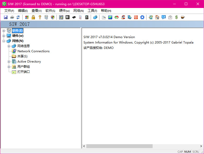Open the 软件(S) menu
The height and width of the screenshot is (154, 204).
click(x=50, y=11)
